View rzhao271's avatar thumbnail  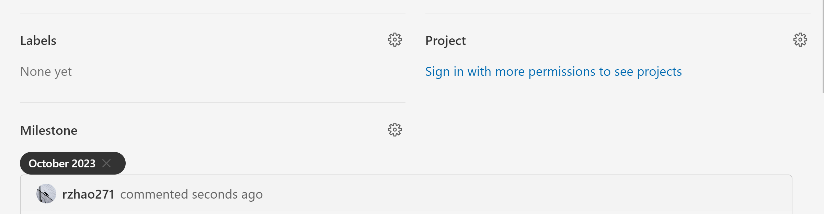click(x=46, y=193)
